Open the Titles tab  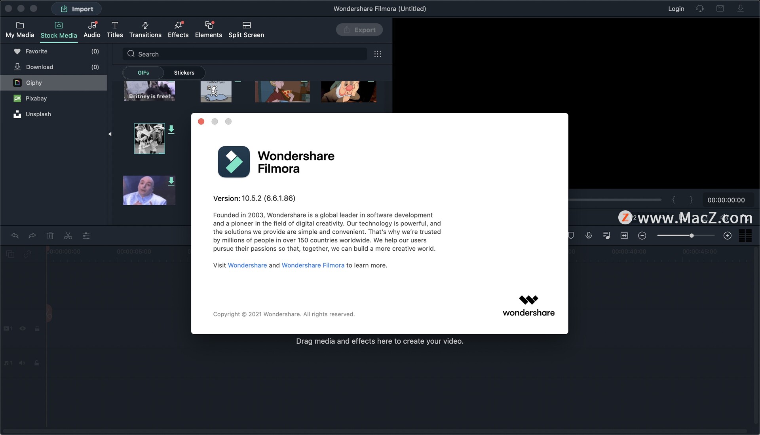coord(115,30)
